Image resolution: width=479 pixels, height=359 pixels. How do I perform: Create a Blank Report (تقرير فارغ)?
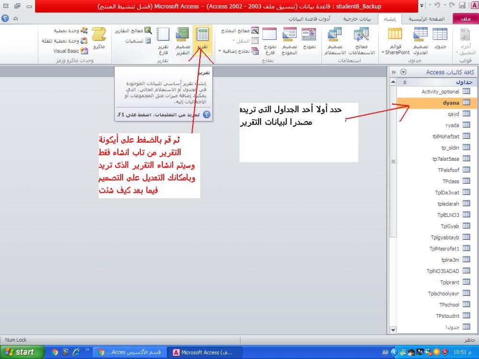point(163,41)
